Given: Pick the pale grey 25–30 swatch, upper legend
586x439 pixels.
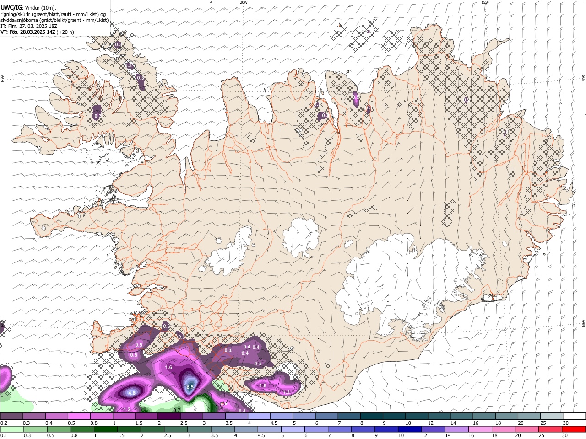Looking at the screenshot, I should (x=552, y=417).
